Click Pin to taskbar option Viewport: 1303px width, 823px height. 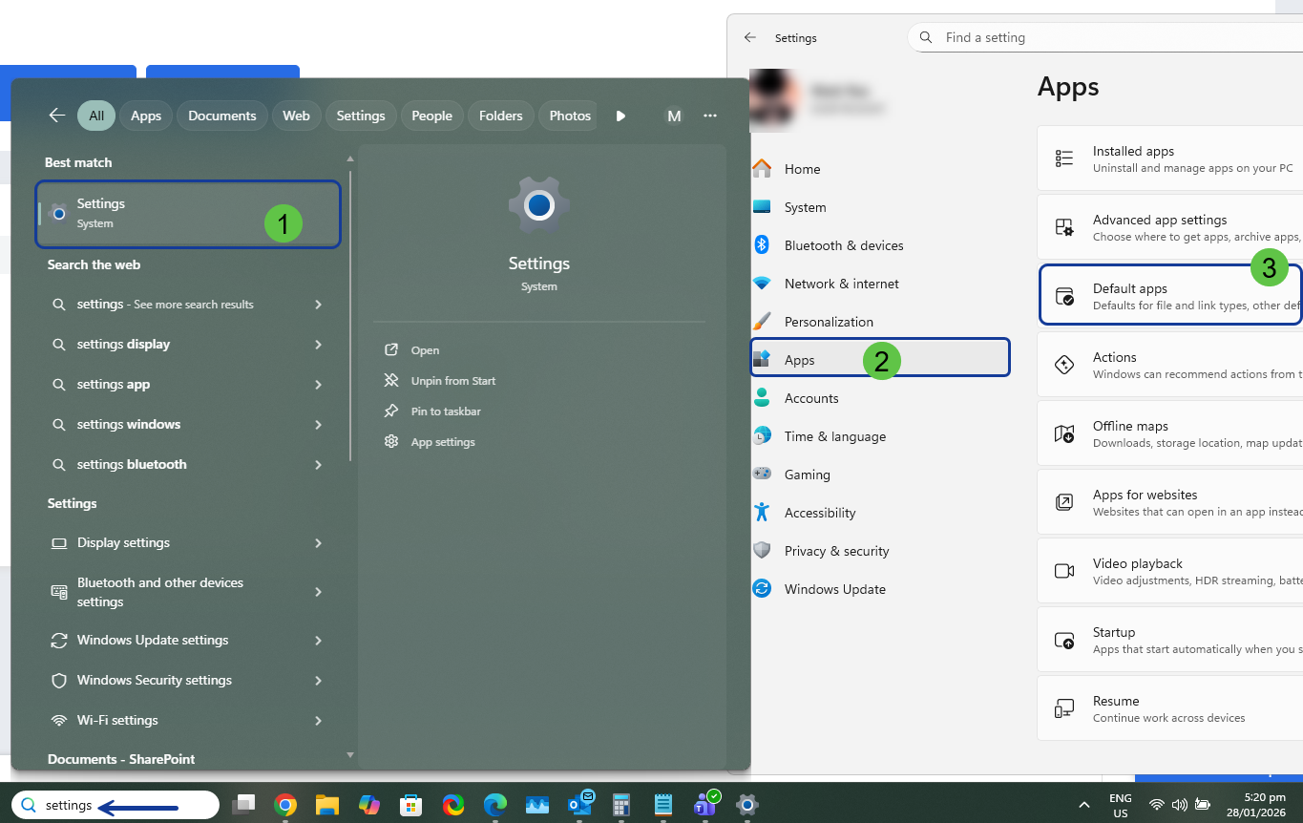click(x=445, y=411)
